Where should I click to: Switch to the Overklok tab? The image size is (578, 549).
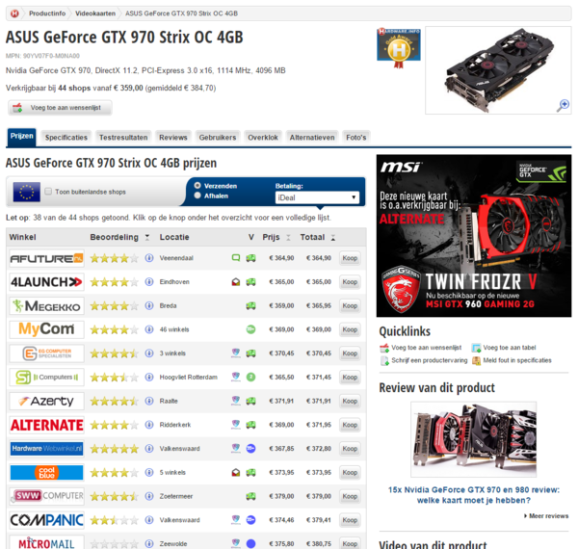[263, 138]
